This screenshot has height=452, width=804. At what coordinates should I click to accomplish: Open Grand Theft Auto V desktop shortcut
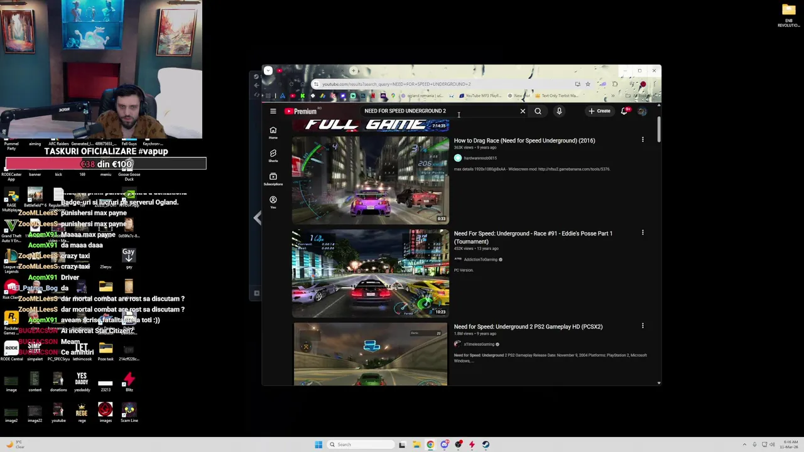[x=11, y=229]
